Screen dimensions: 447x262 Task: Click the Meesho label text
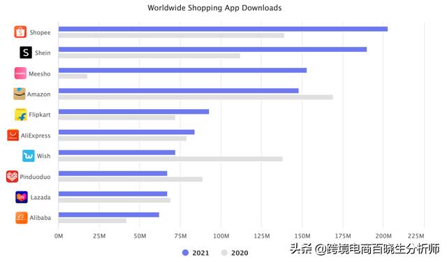(x=40, y=74)
